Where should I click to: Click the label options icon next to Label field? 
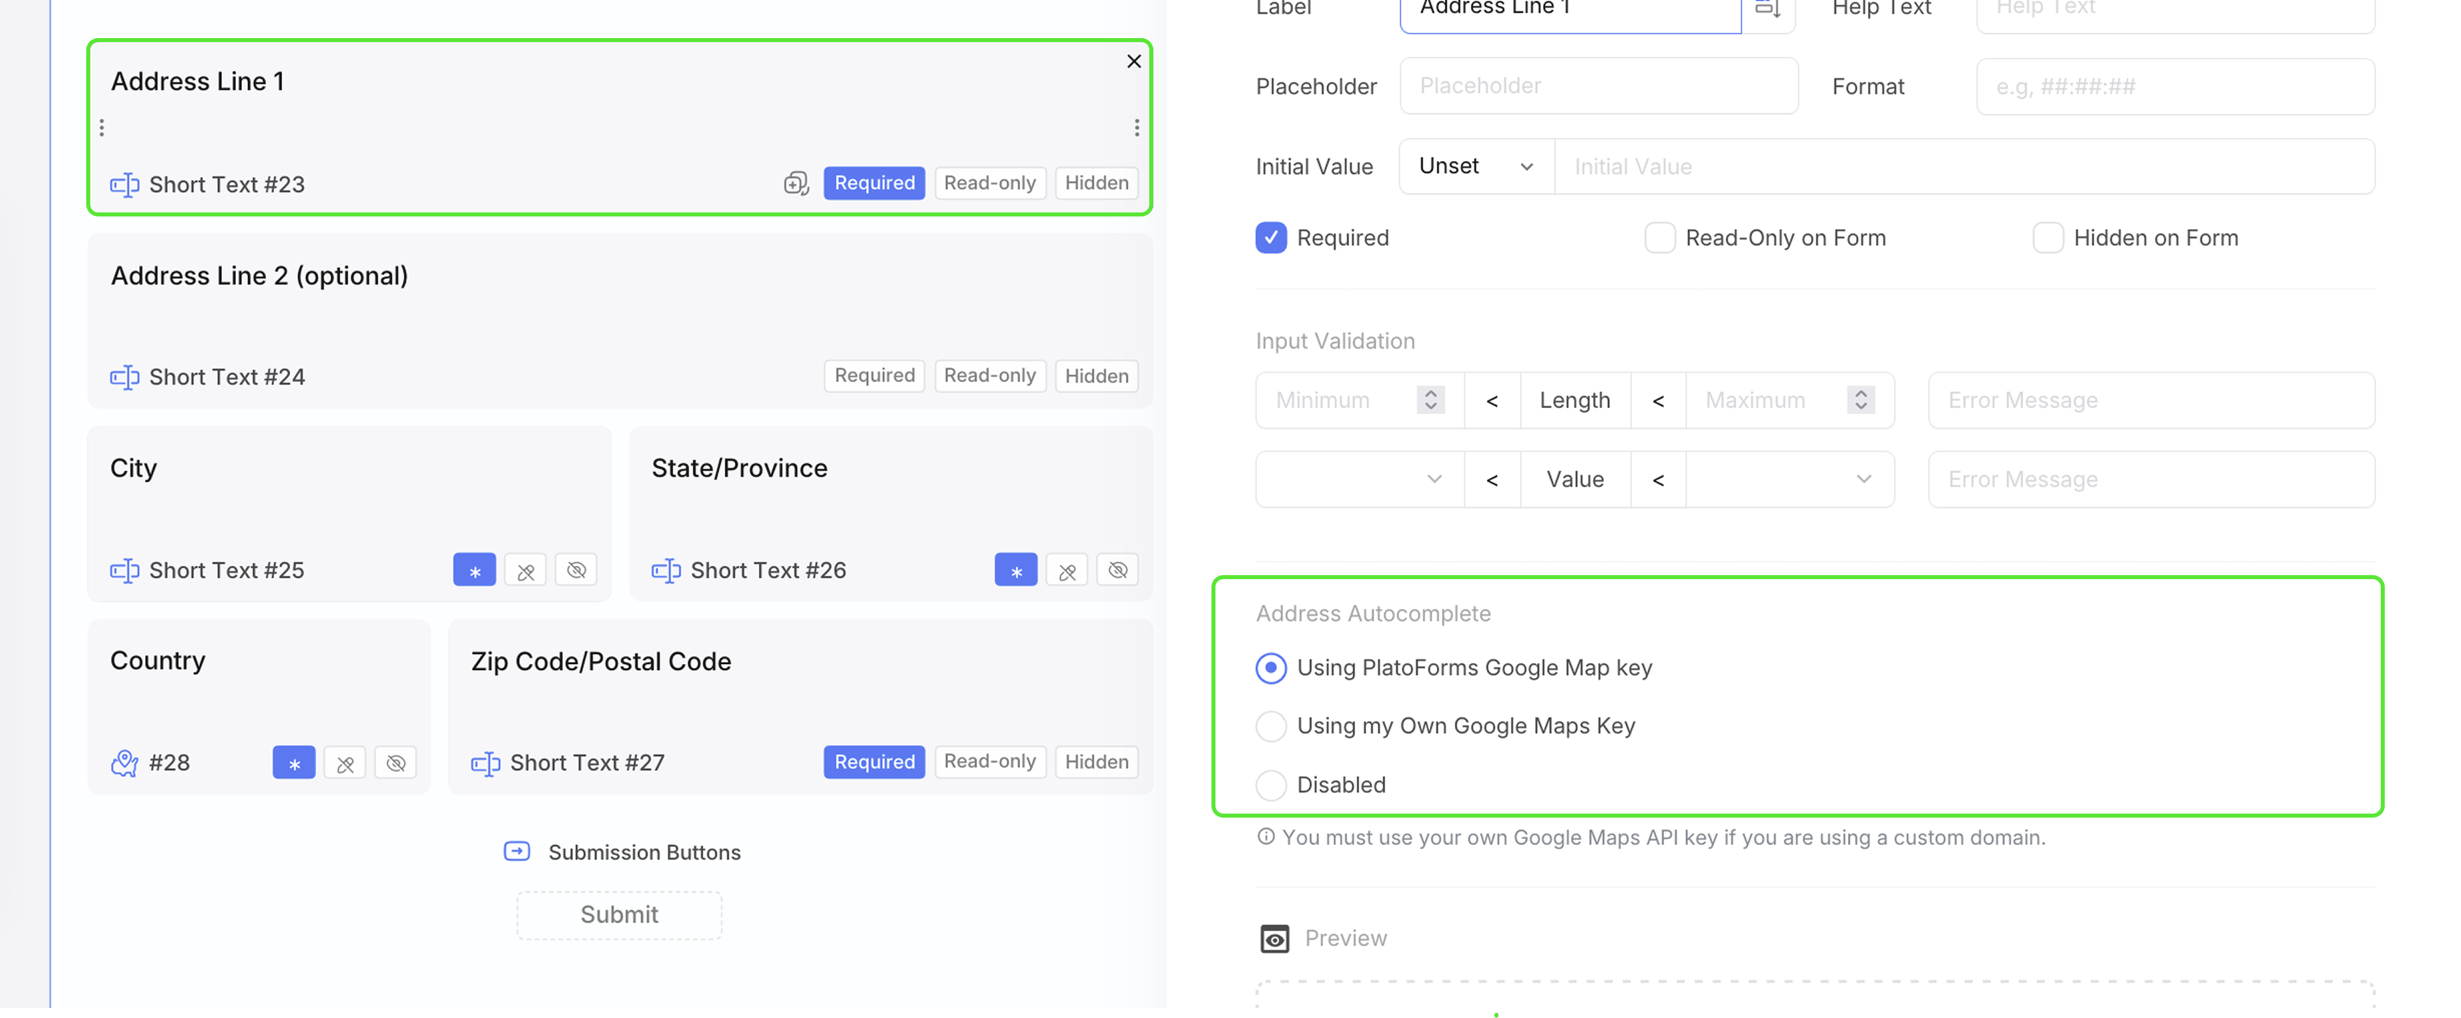(1768, 9)
